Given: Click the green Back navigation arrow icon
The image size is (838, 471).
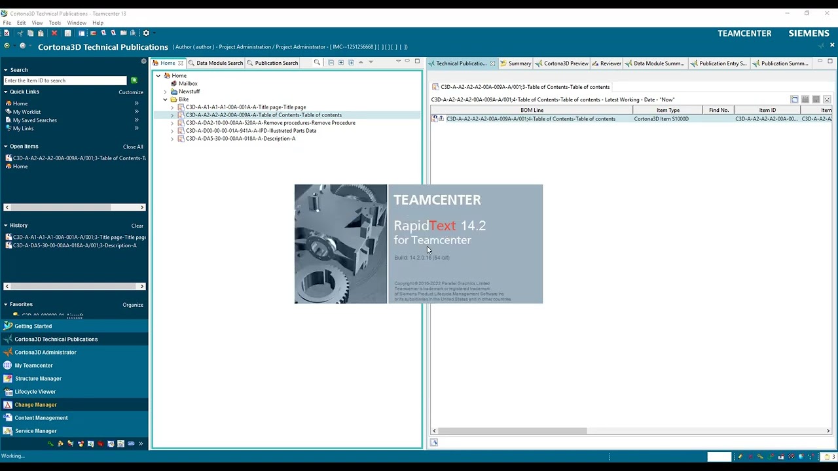Looking at the screenshot, I should pos(7,46).
